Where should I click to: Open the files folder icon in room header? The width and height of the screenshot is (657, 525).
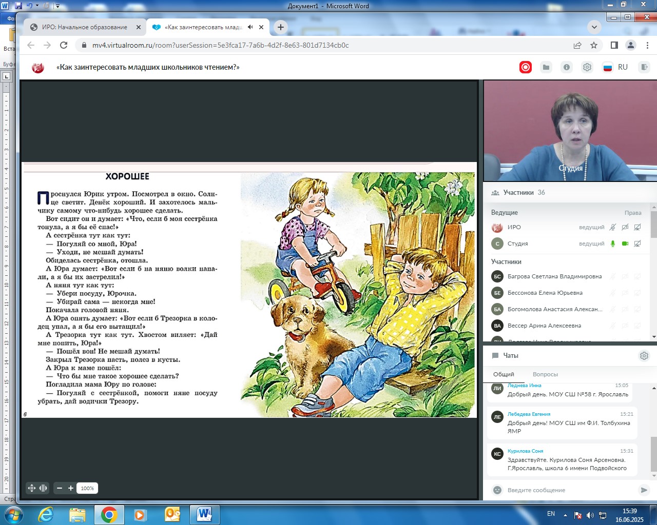tap(546, 67)
